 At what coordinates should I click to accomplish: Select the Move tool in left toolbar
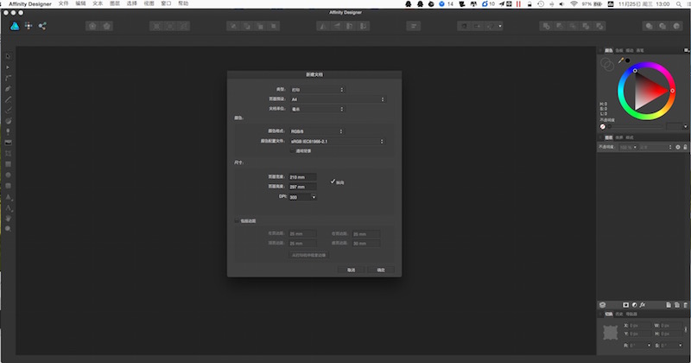[x=8, y=56]
